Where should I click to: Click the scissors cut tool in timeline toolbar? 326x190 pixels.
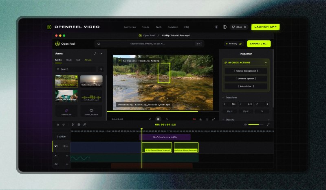(x=73, y=124)
